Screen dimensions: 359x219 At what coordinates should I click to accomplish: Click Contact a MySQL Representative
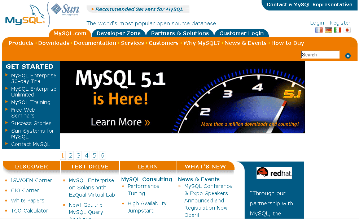[x=310, y=5]
